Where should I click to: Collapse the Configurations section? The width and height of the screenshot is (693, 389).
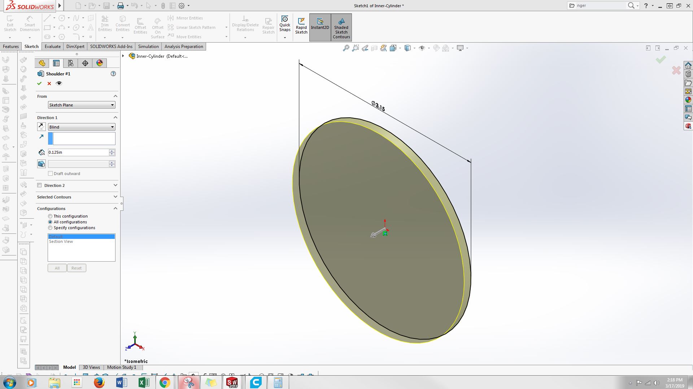coord(115,208)
